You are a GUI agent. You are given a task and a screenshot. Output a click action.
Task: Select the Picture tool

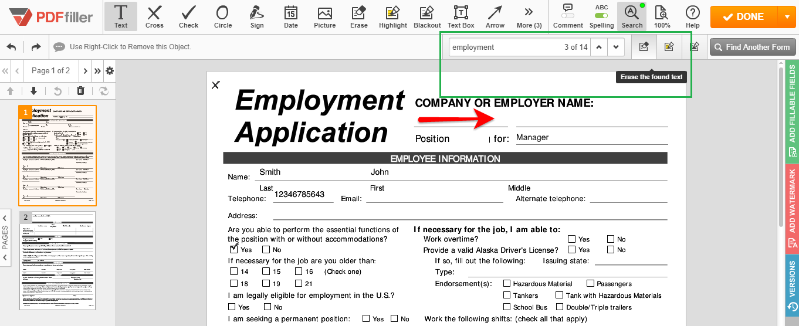324,16
